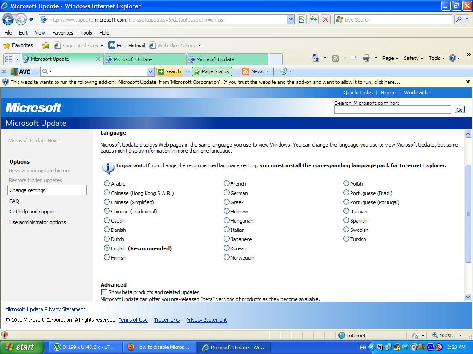
Task: Open Free Hotmail favorites link
Action: [127, 46]
